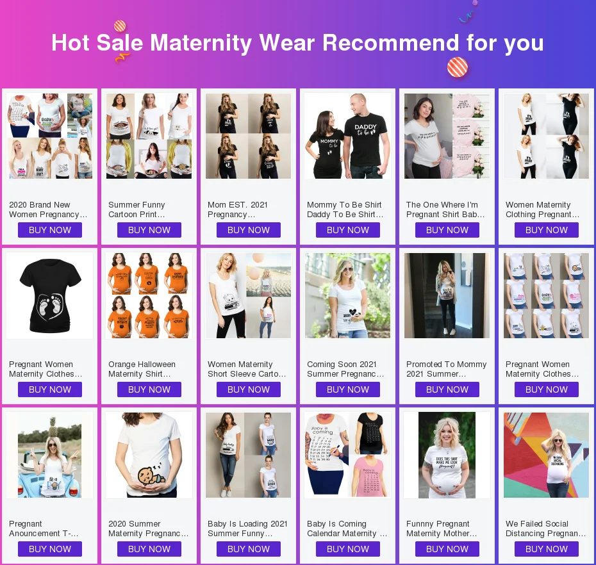Buy the 2020 Brand New Women Pregnancy item
The height and width of the screenshot is (565, 596).
pos(50,230)
